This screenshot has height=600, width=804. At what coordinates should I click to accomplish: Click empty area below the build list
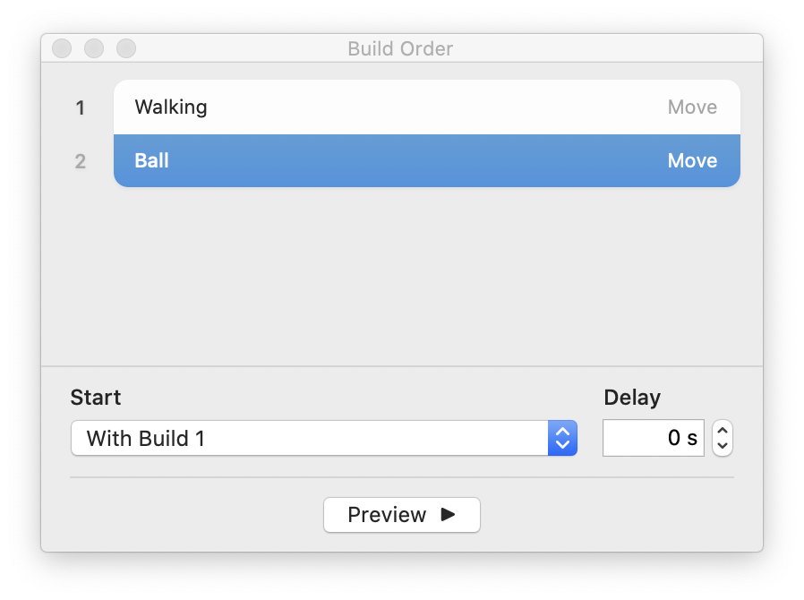pyautogui.click(x=403, y=278)
